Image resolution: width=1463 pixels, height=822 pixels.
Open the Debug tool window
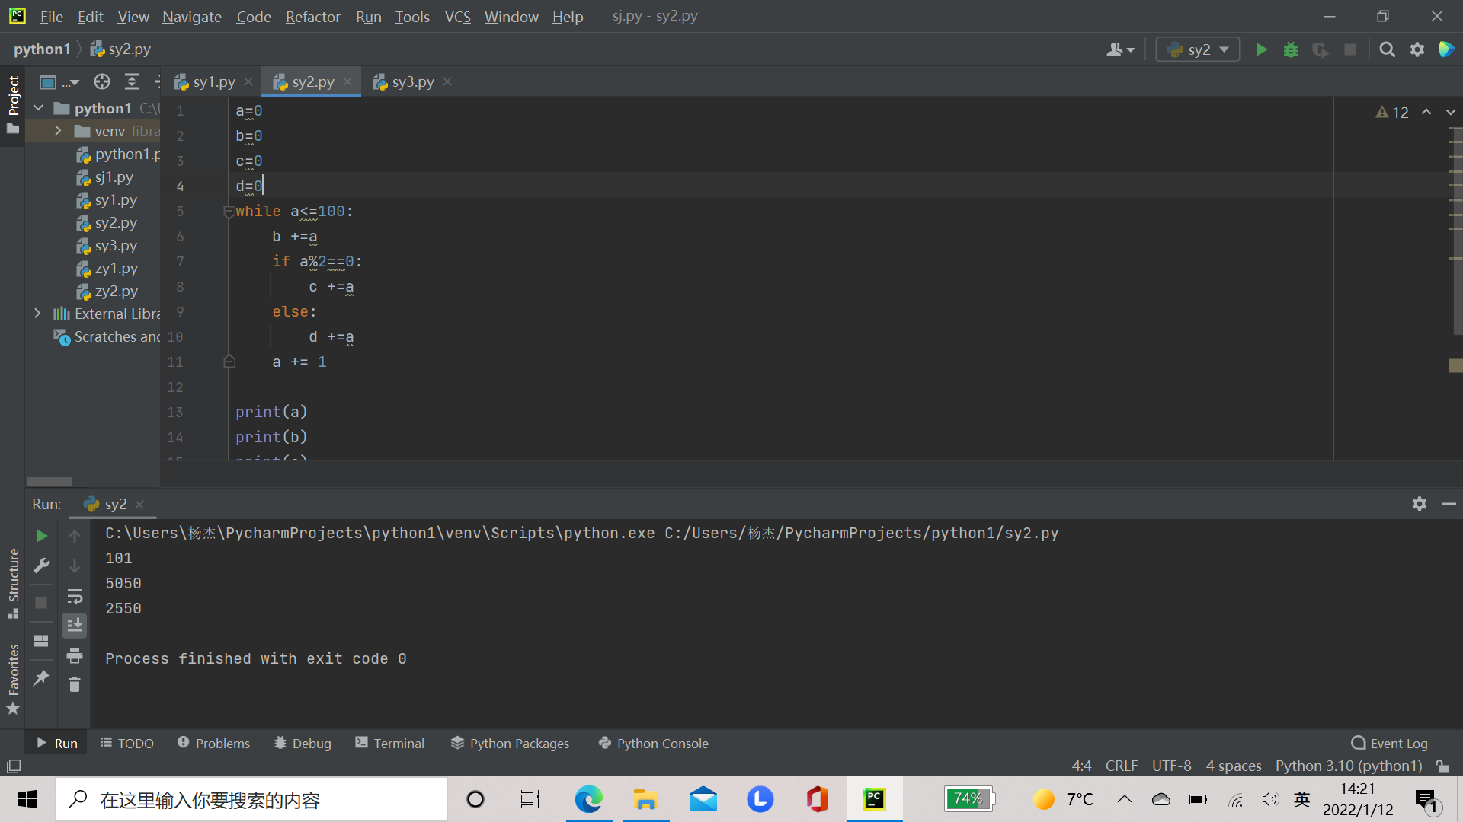tap(303, 744)
